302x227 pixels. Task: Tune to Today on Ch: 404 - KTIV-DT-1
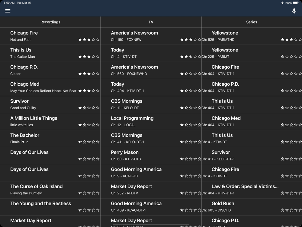[151, 87]
